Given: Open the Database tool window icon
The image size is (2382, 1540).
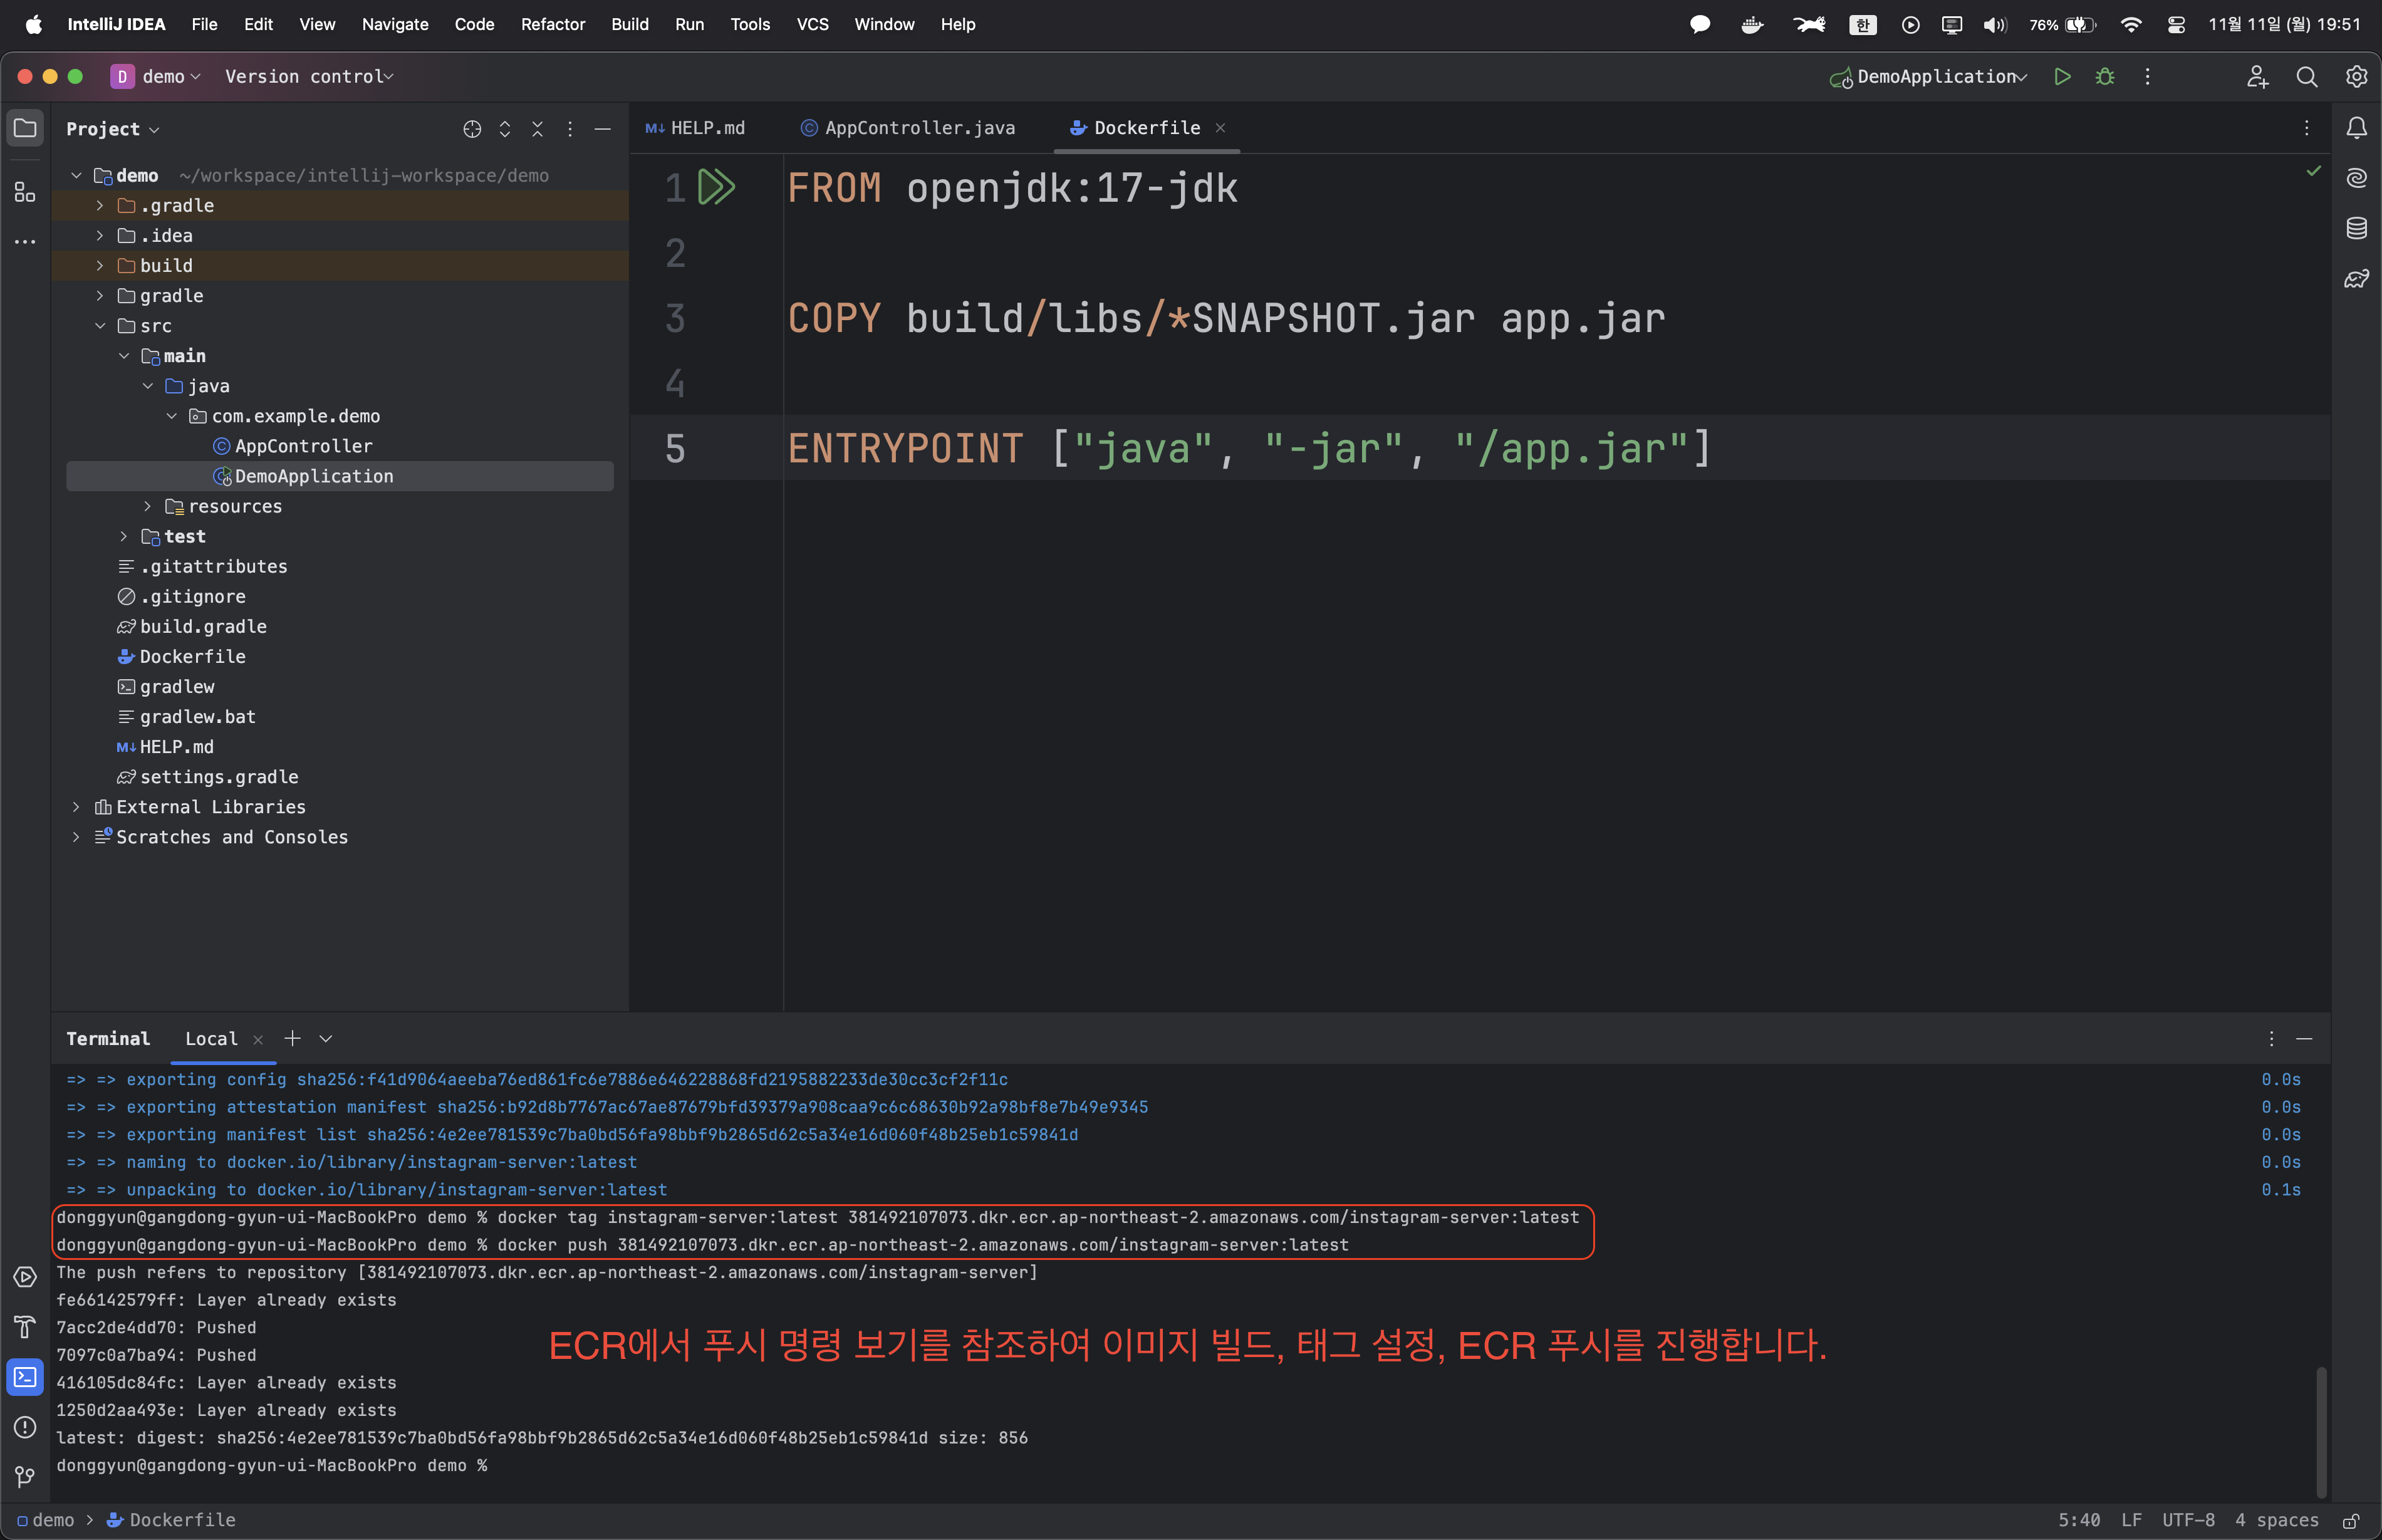Looking at the screenshot, I should pos(2357,229).
